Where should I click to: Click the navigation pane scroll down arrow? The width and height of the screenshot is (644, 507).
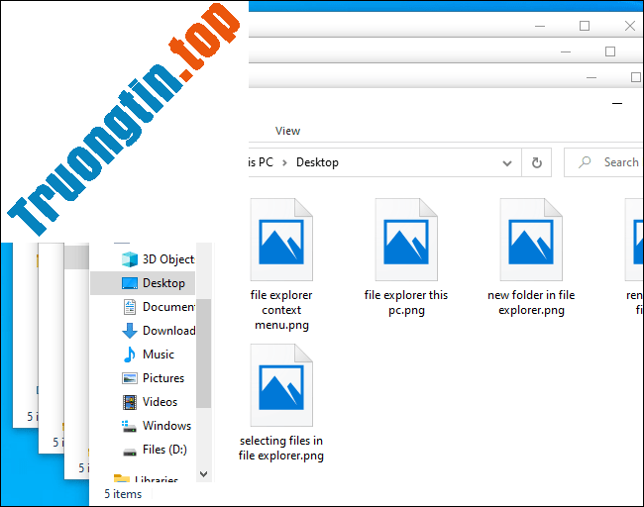coord(204,473)
